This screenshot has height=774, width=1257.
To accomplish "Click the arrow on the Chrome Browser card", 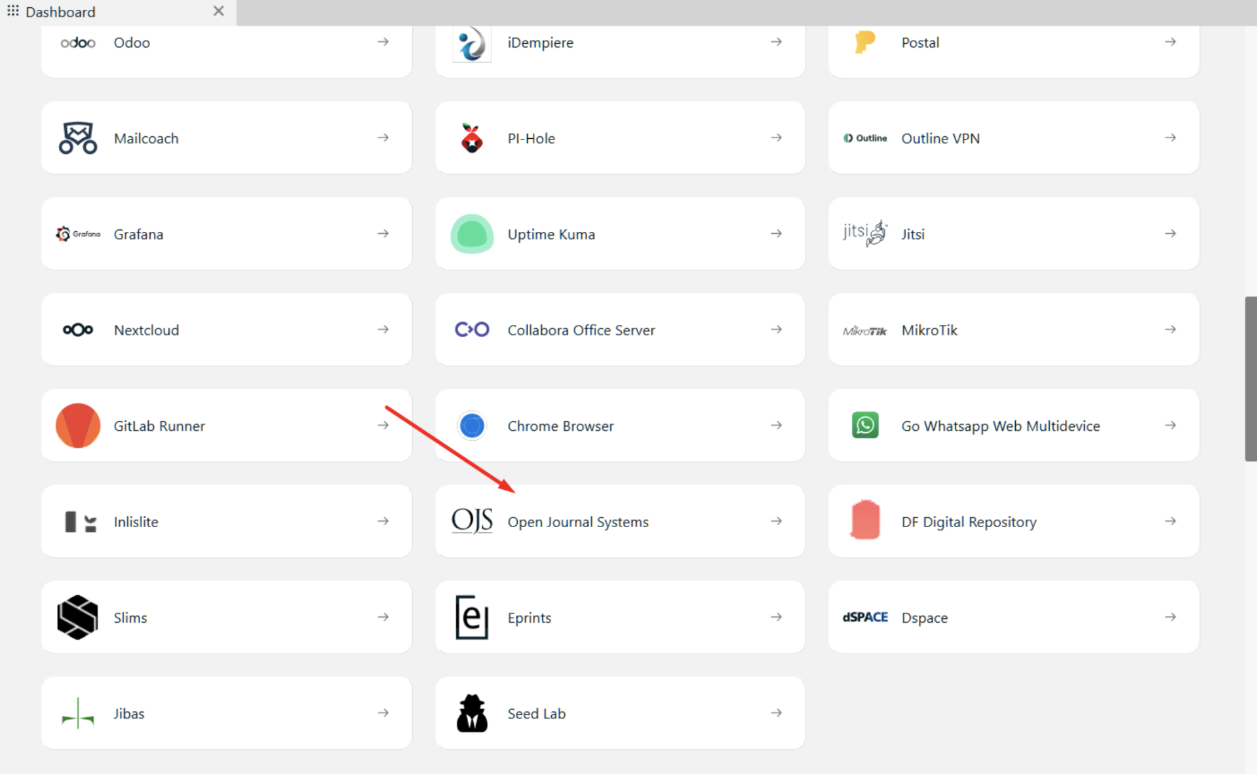I will click(x=777, y=425).
